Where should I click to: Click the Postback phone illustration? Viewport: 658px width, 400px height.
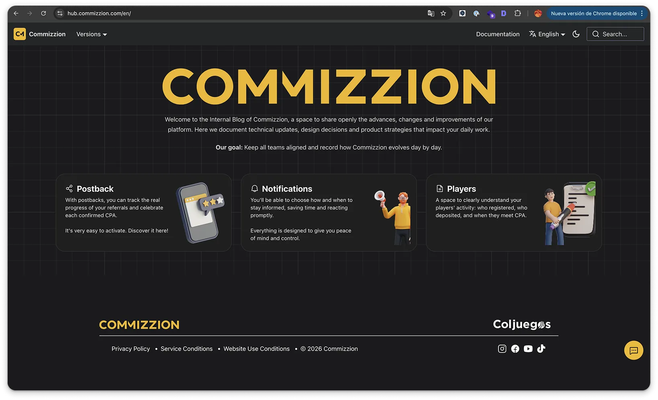pyautogui.click(x=200, y=212)
